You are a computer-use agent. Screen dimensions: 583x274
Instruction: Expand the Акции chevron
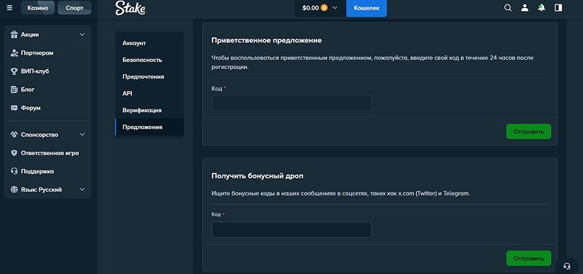[x=82, y=34]
